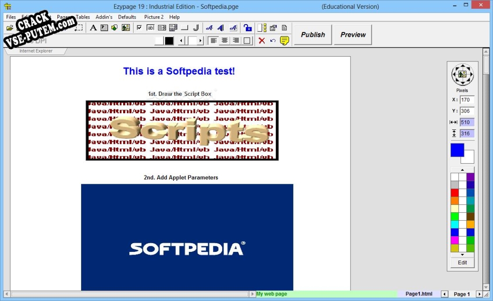Add a note with the yellow speech bubble
Screen dimensions: 493x301
[x=284, y=41]
